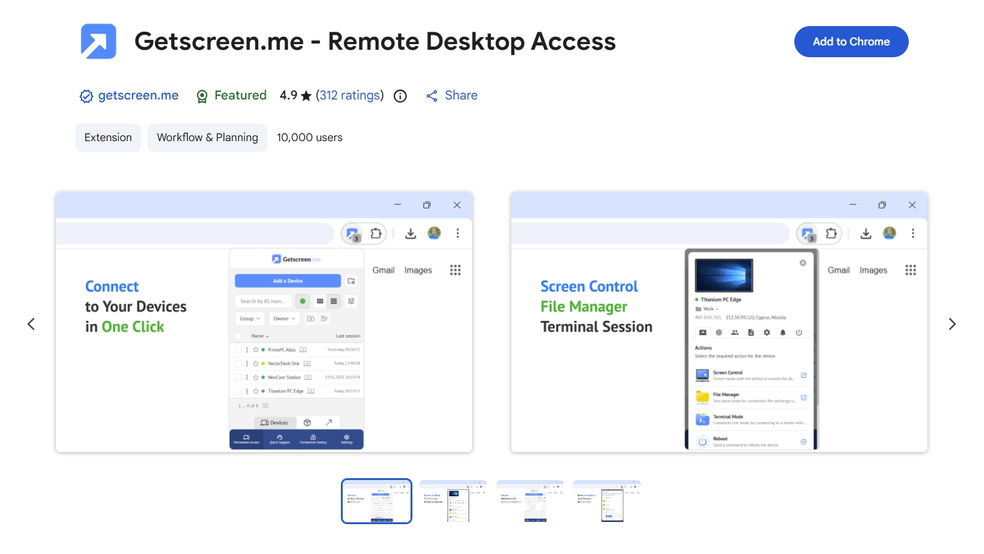Click the verified publisher badge icon
This screenshot has width=984, height=554.
pyautogui.click(x=86, y=96)
